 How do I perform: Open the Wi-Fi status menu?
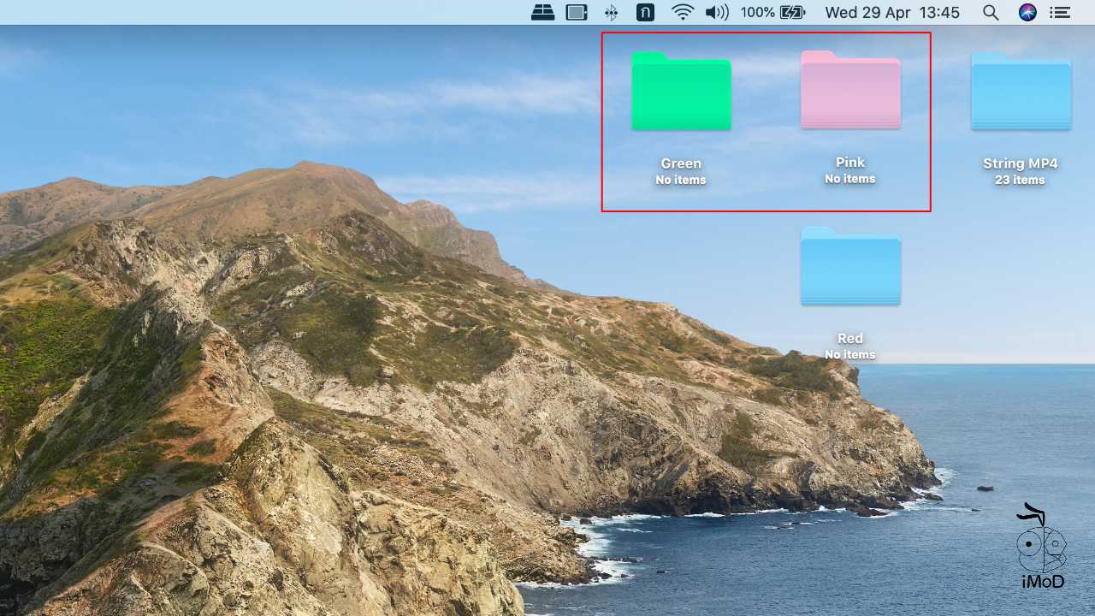pos(683,12)
